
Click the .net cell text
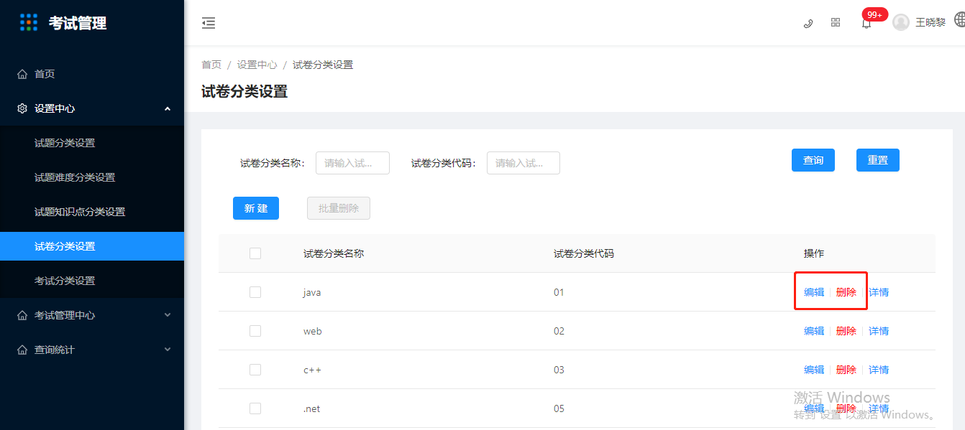click(x=311, y=408)
